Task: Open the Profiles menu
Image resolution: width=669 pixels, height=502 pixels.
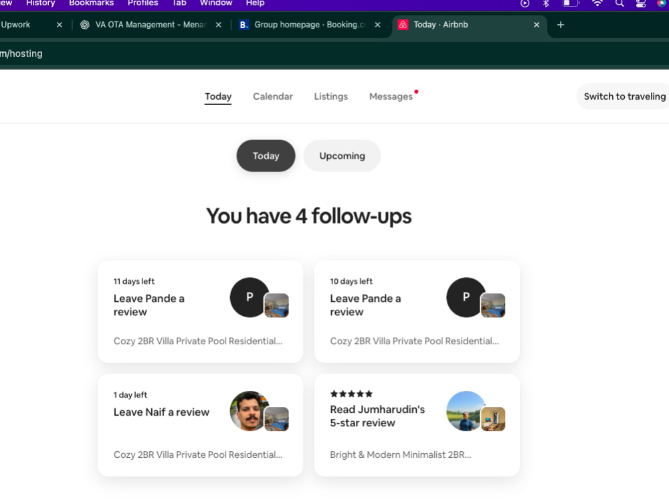Action: pyautogui.click(x=143, y=3)
